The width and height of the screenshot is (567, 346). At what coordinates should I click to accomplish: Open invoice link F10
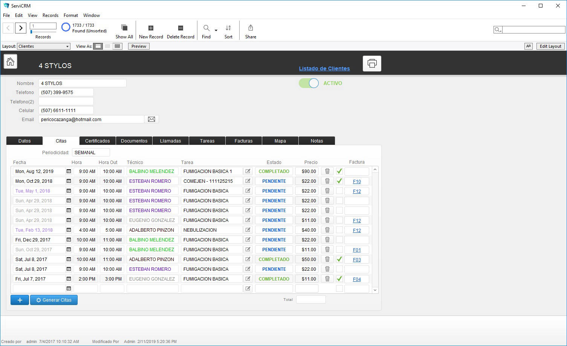click(357, 181)
